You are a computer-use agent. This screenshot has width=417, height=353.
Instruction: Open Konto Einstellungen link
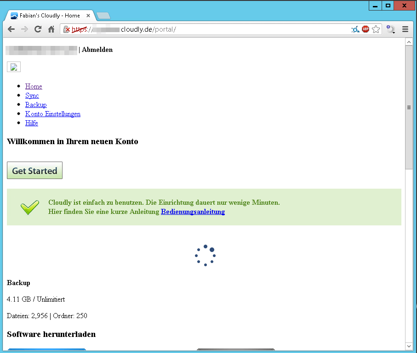click(53, 114)
